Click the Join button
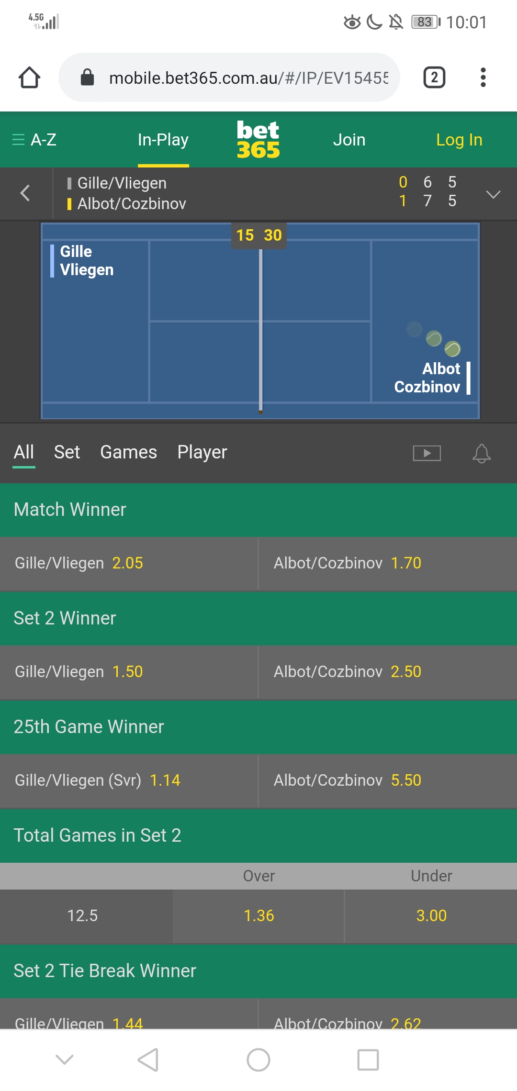The height and width of the screenshot is (1091, 517). pyautogui.click(x=349, y=140)
